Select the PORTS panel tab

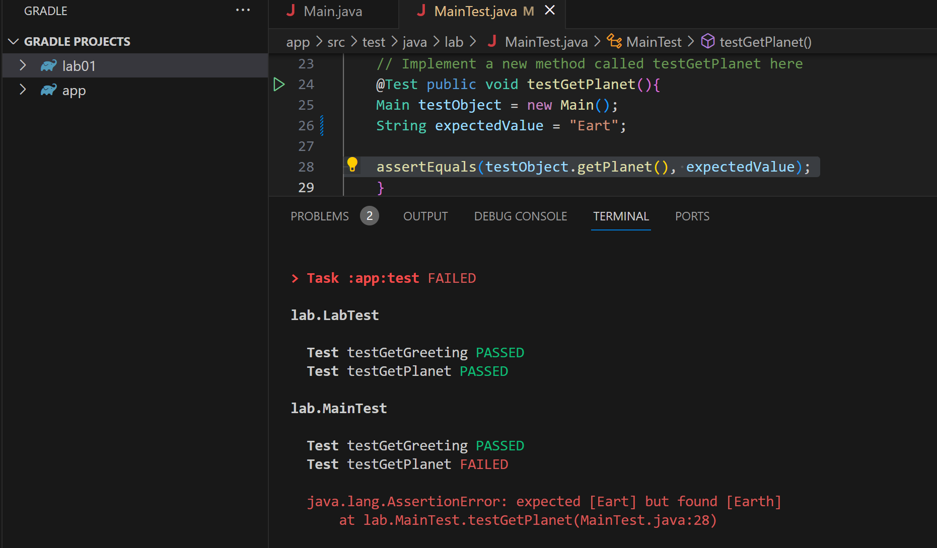692,216
